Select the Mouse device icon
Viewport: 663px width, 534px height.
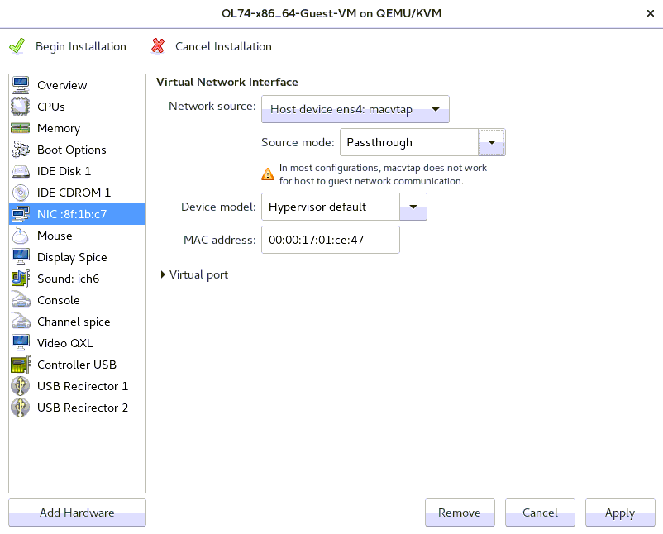point(21,236)
